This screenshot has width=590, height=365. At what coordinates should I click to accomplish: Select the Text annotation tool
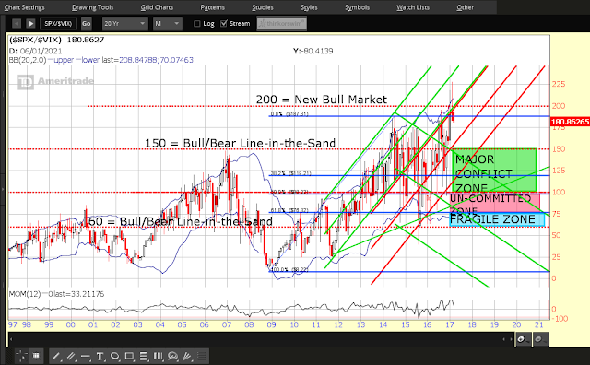(100, 356)
